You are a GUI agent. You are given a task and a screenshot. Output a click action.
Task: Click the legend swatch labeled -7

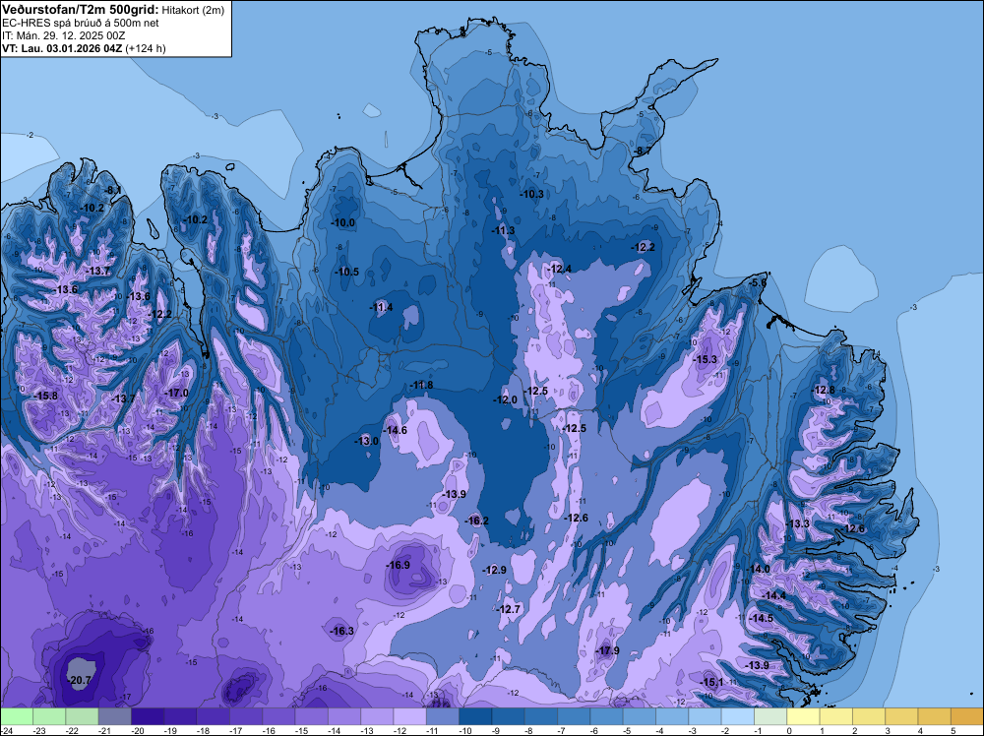[x=574, y=716]
